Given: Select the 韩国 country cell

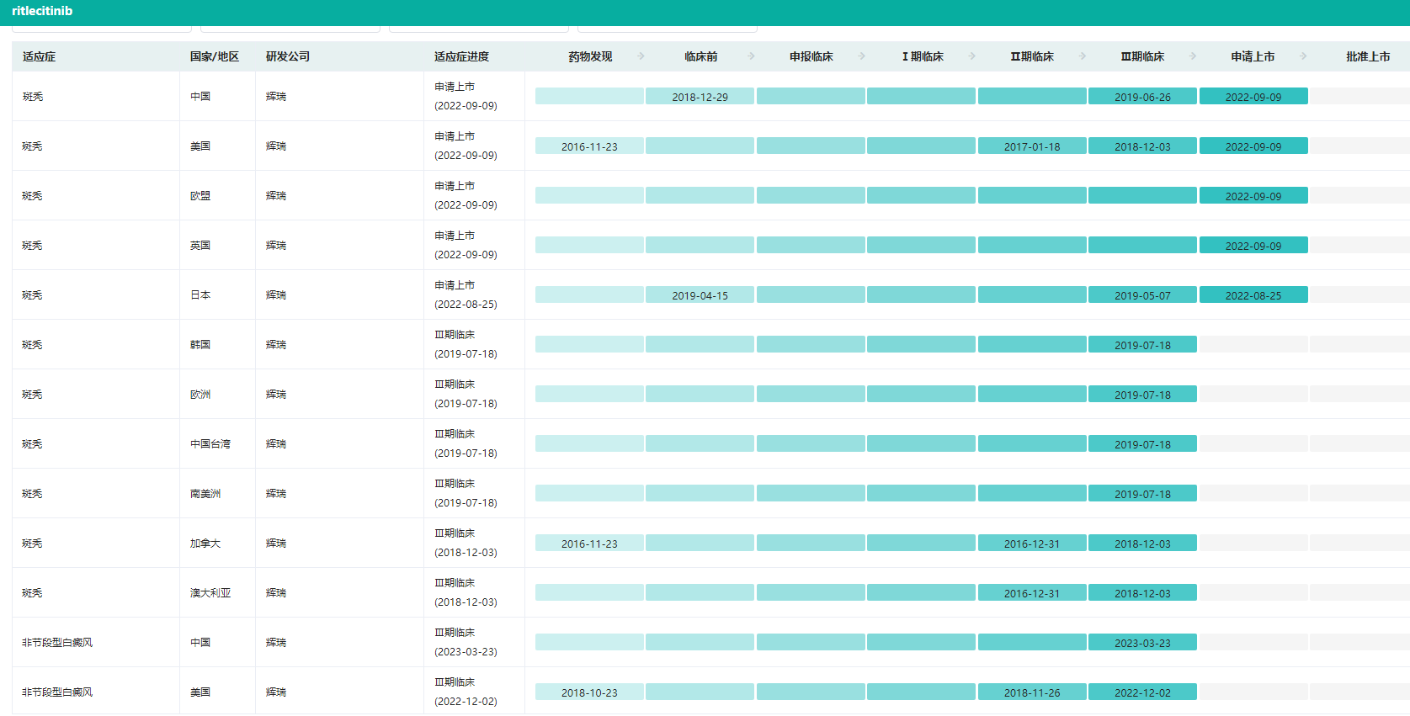Looking at the screenshot, I should coord(200,345).
